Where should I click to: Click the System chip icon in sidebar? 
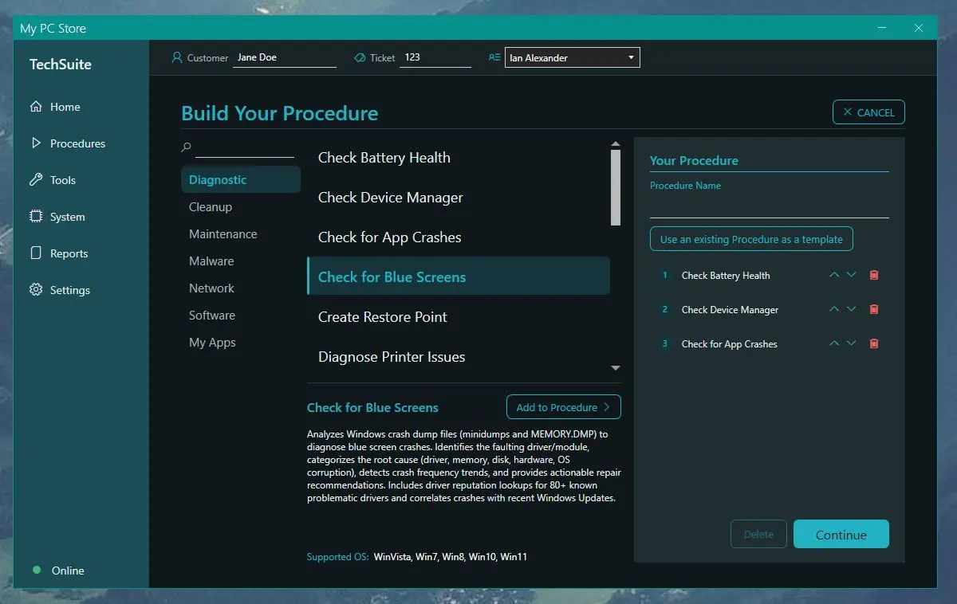click(x=35, y=217)
